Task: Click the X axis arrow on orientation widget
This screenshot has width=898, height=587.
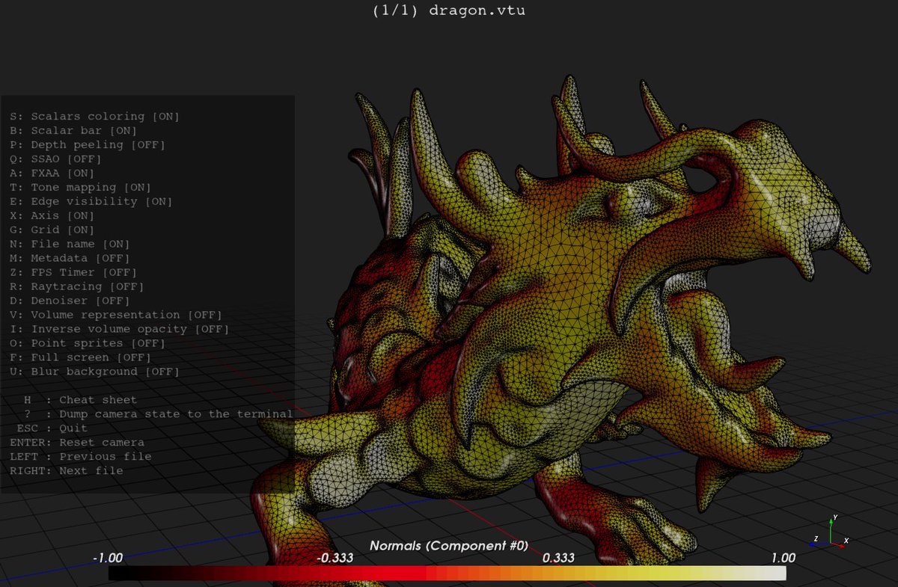Action: (x=842, y=545)
